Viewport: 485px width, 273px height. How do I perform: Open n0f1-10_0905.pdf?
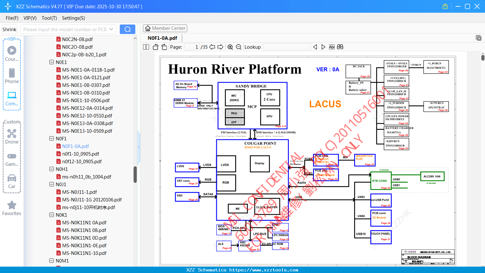pyautogui.click(x=81, y=154)
